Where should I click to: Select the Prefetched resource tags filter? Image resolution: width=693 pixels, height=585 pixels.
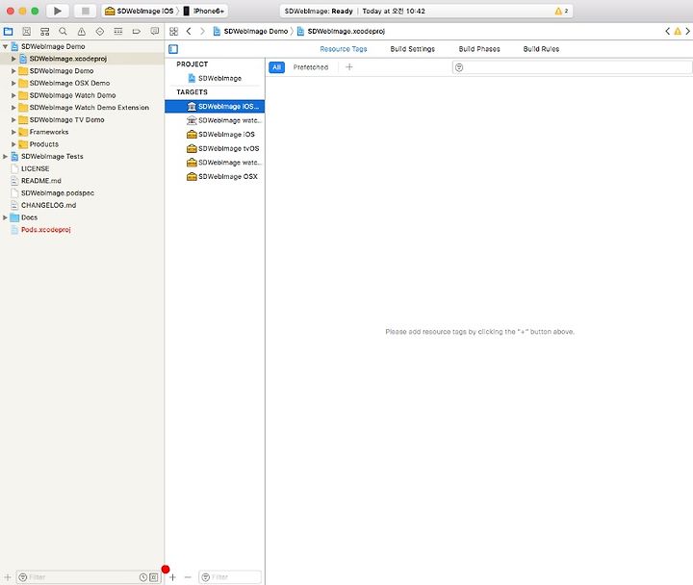[311, 67]
